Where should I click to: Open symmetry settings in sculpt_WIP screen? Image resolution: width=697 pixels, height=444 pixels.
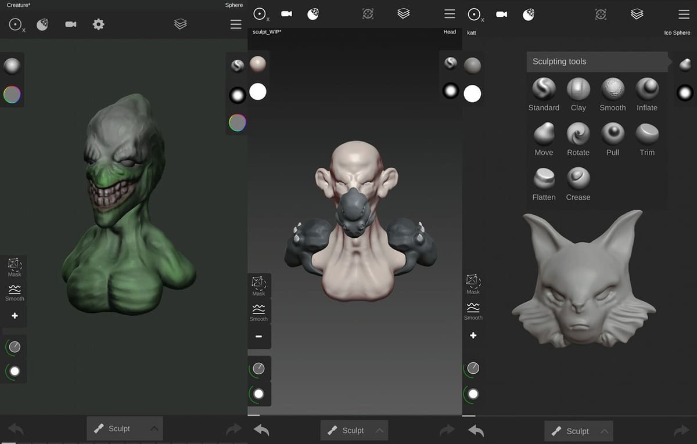tap(261, 14)
